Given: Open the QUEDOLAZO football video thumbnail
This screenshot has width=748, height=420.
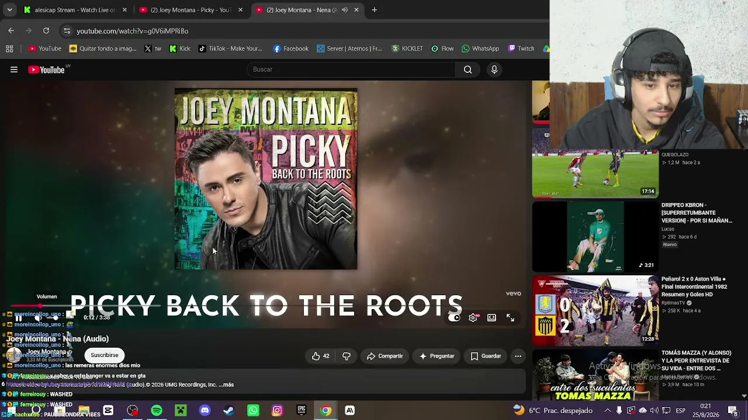Looking at the screenshot, I should [595, 162].
